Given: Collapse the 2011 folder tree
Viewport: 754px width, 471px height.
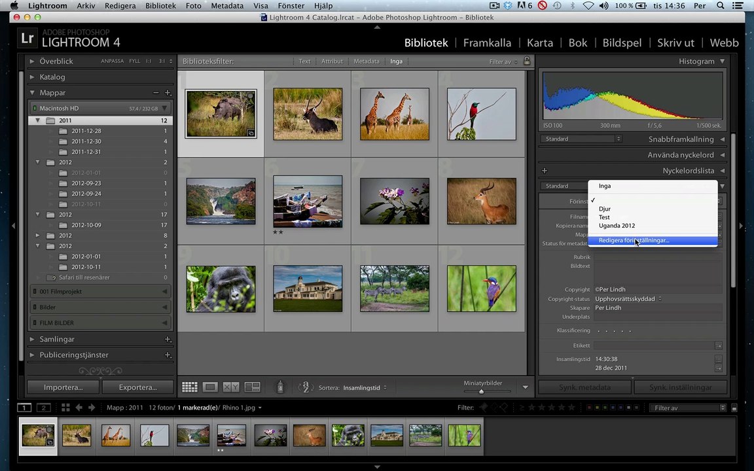Looking at the screenshot, I should click(38, 120).
